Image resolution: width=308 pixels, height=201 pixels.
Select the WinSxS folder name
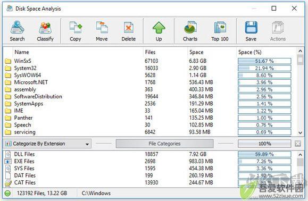click(22, 61)
